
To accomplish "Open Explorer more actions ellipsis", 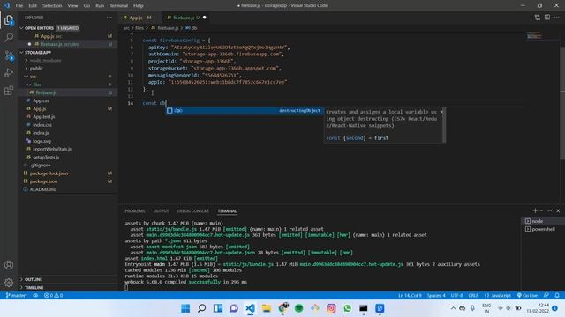I will (109, 18).
